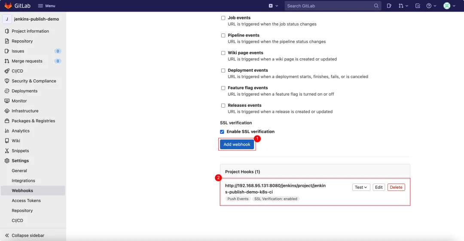Click the Project Hooks (1) header
The image size is (464, 241).
tap(242, 172)
